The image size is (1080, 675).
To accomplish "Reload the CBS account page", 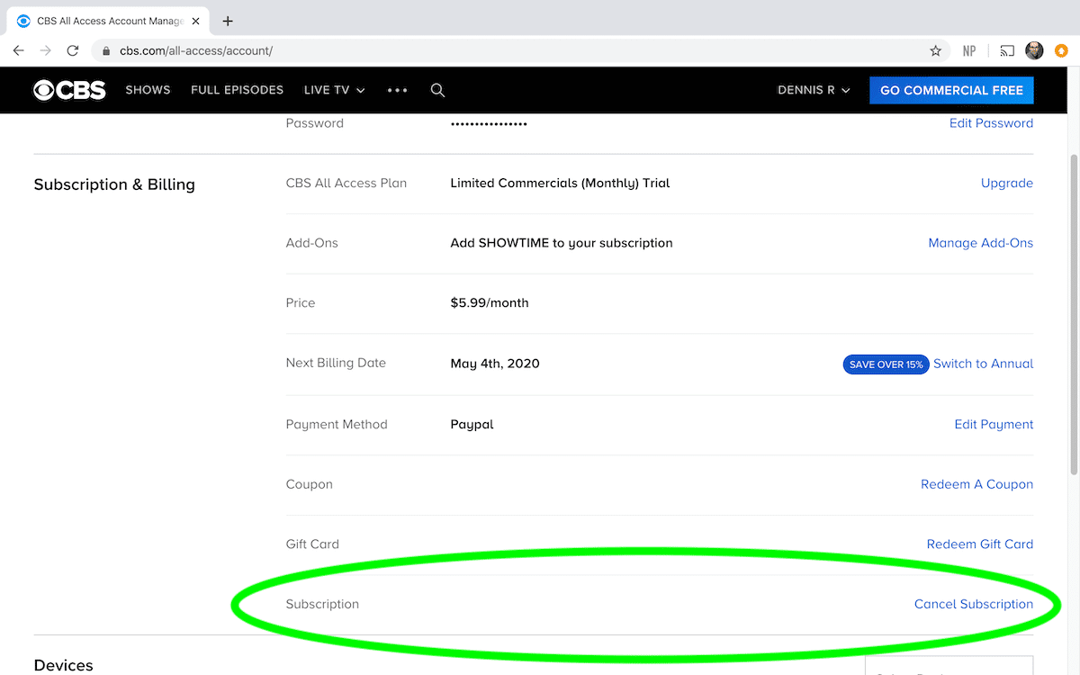I will click(73, 50).
